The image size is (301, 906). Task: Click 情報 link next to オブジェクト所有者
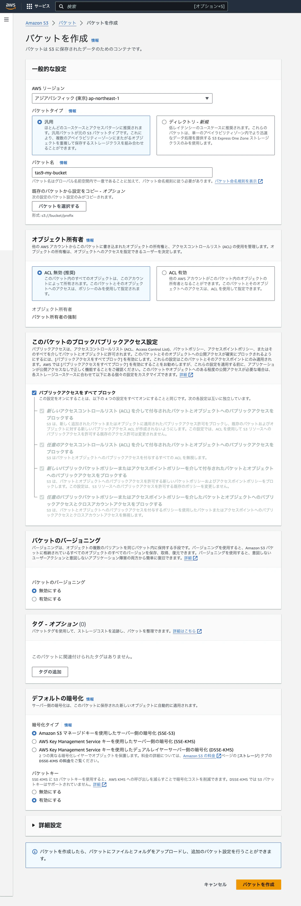click(90, 240)
